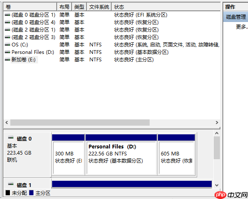Click the disk icon next to 磁盘 0 label
The image size is (248, 199).
click(11, 138)
